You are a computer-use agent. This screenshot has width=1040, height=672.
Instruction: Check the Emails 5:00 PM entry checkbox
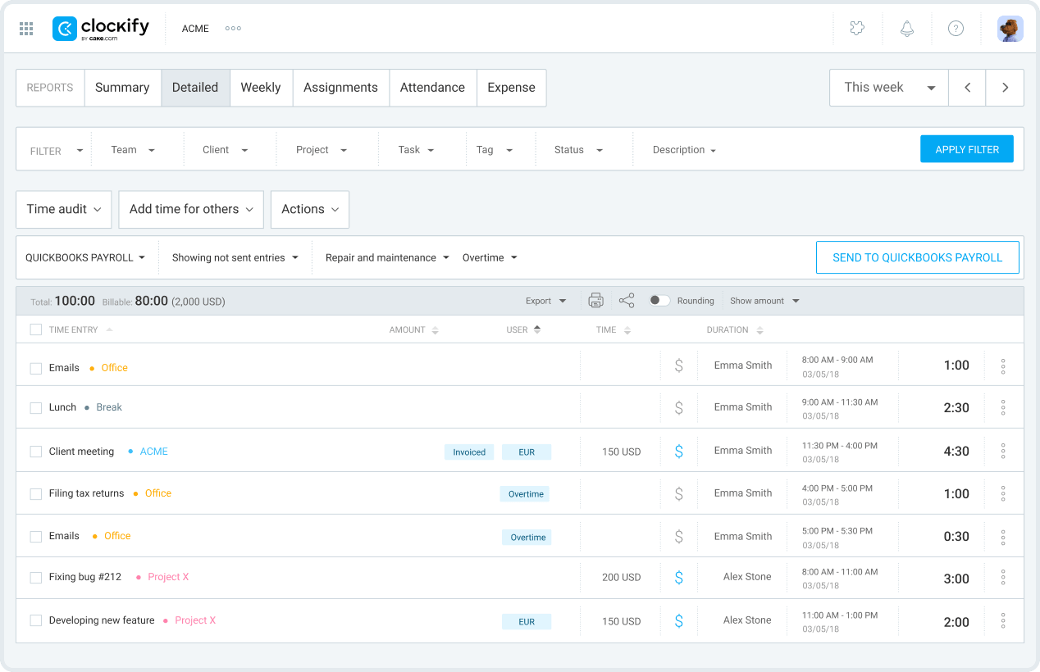[36, 537]
